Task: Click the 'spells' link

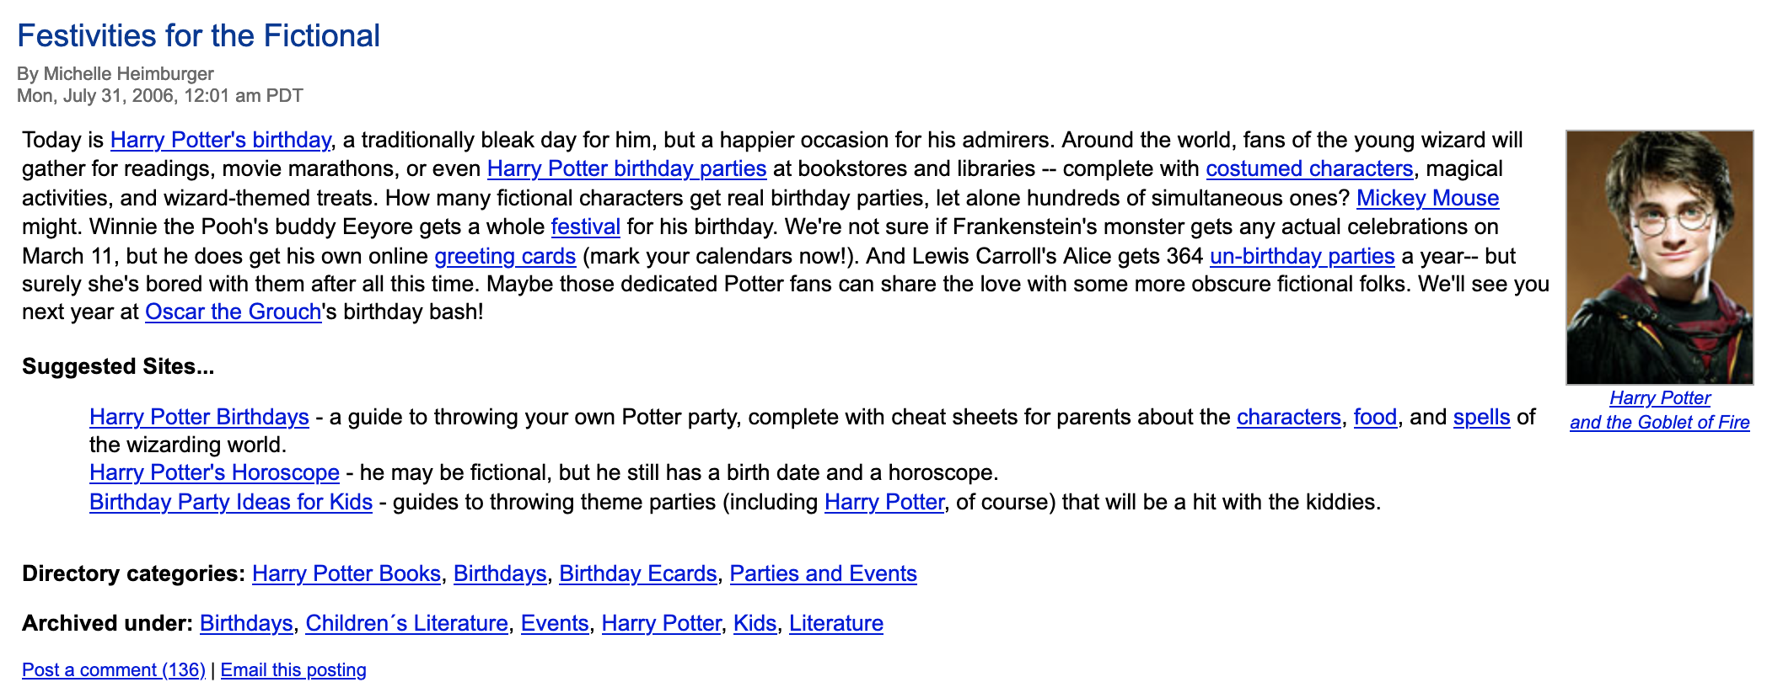Action: (x=1481, y=417)
